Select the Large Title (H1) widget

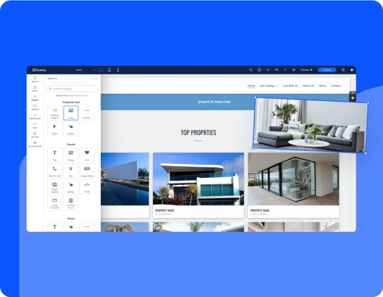55,203
